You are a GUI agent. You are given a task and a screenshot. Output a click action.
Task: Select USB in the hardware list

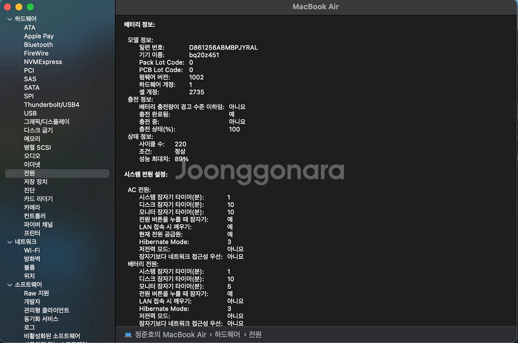pyautogui.click(x=30, y=114)
